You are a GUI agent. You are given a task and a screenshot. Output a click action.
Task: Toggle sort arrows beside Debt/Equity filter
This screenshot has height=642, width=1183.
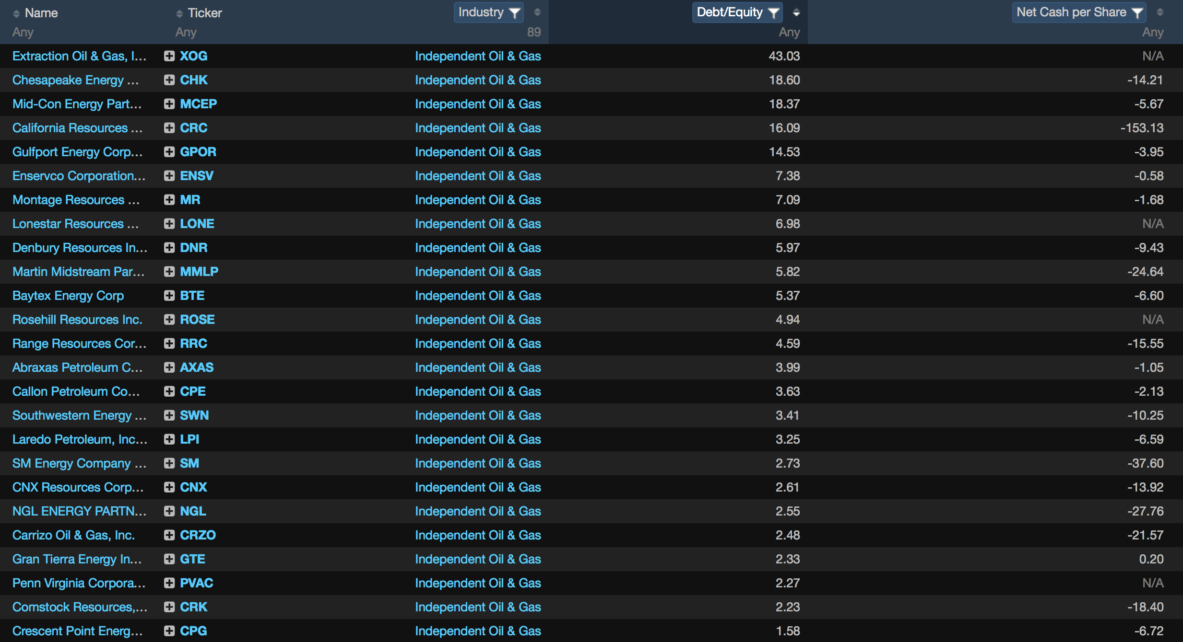click(796, 12)
